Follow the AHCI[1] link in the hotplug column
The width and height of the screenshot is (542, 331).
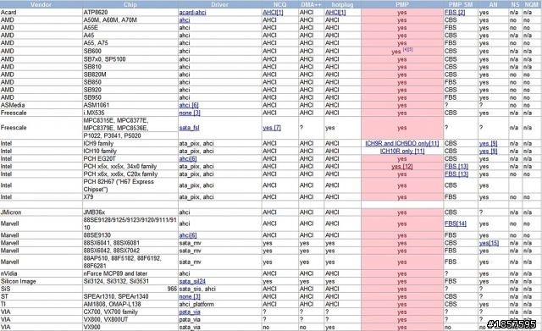(x=335, y=13)
